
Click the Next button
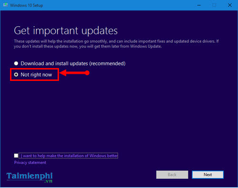click(208, 175)
